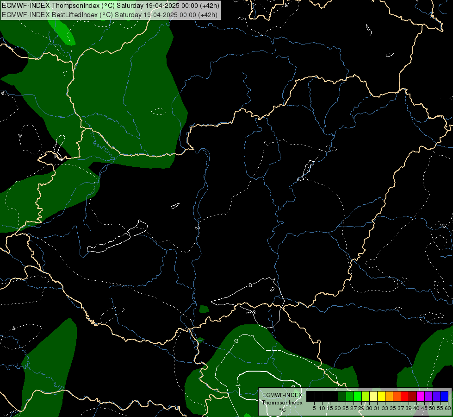Click the orange-red legend swatch above 35-37
The width and height of the screenshot is (453, 417).
[397, 397]
